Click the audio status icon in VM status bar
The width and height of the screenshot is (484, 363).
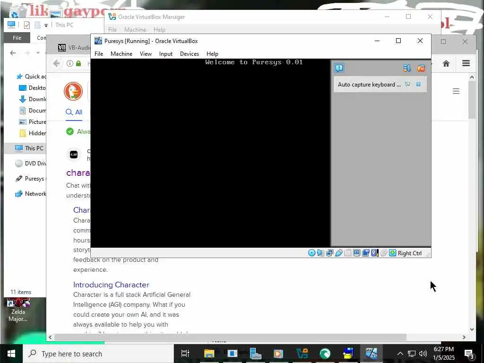tap(320, 253)
